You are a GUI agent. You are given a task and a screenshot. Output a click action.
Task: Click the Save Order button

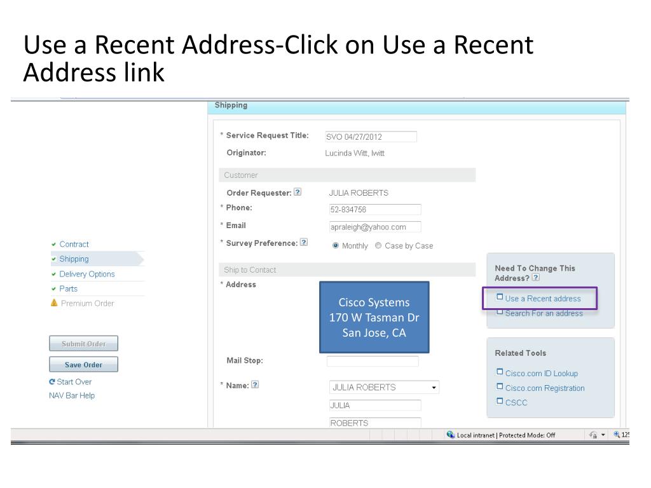pos(83,365)
